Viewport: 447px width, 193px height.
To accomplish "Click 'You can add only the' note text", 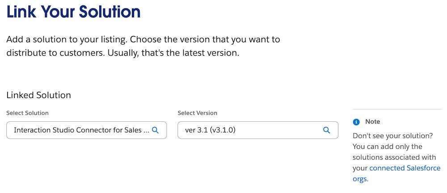I will pos(387,146).
